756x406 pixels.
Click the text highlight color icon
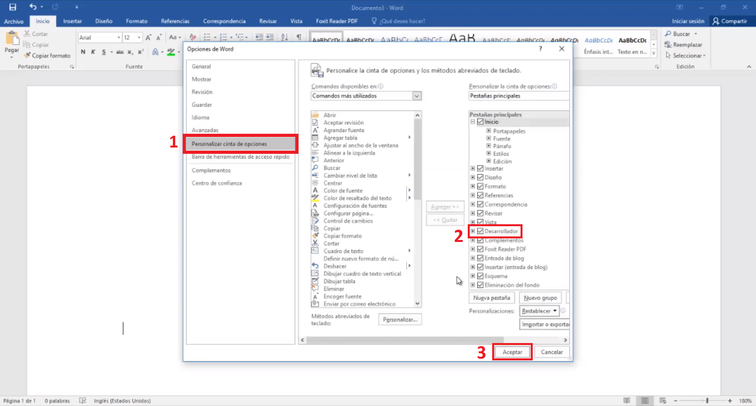pos(171,52)
